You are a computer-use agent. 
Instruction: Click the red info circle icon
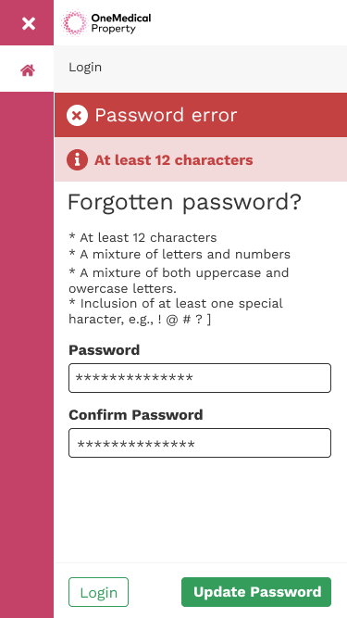click(x=77, y=160)
